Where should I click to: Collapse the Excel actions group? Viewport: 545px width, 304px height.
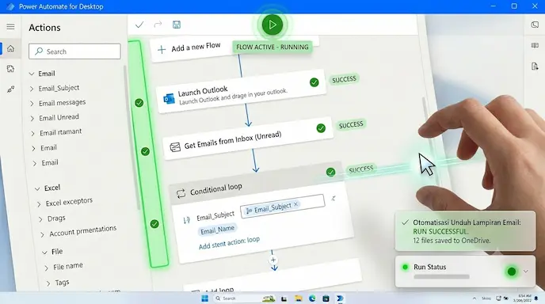coord(37,188)
